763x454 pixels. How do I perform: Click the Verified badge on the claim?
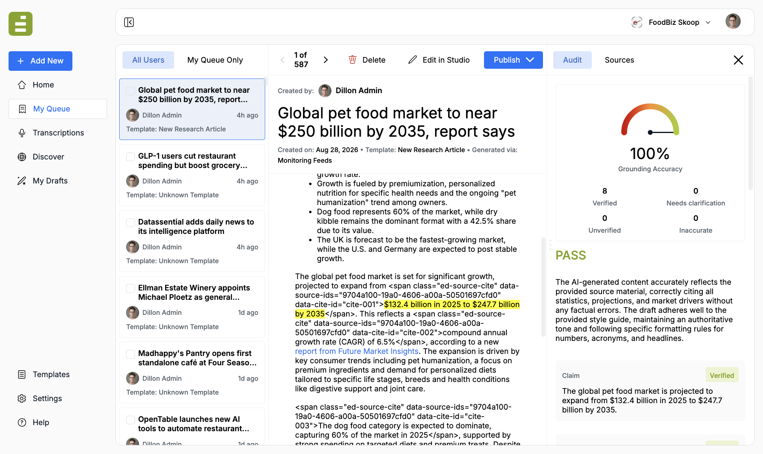(x=722, y=375)
